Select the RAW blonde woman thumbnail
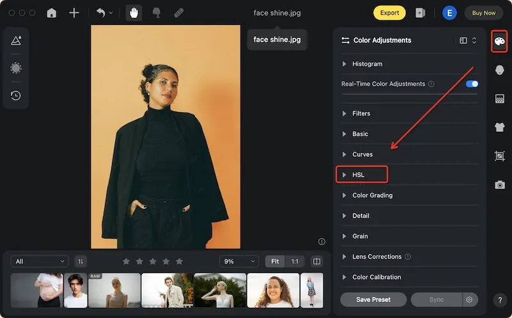Image resolution: width=512 pixels, height=318 pixels. tap(115, 290)
